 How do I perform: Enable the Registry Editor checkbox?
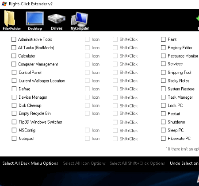click(x=163, y=47)
